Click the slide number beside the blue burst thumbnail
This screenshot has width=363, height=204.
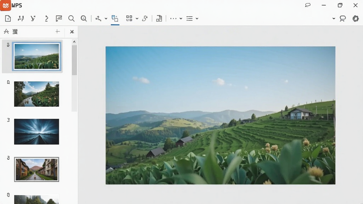[9, 120]
